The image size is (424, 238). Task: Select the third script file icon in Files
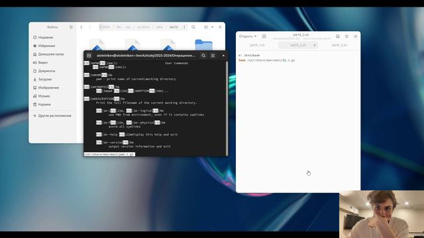(x=168, y=45)
